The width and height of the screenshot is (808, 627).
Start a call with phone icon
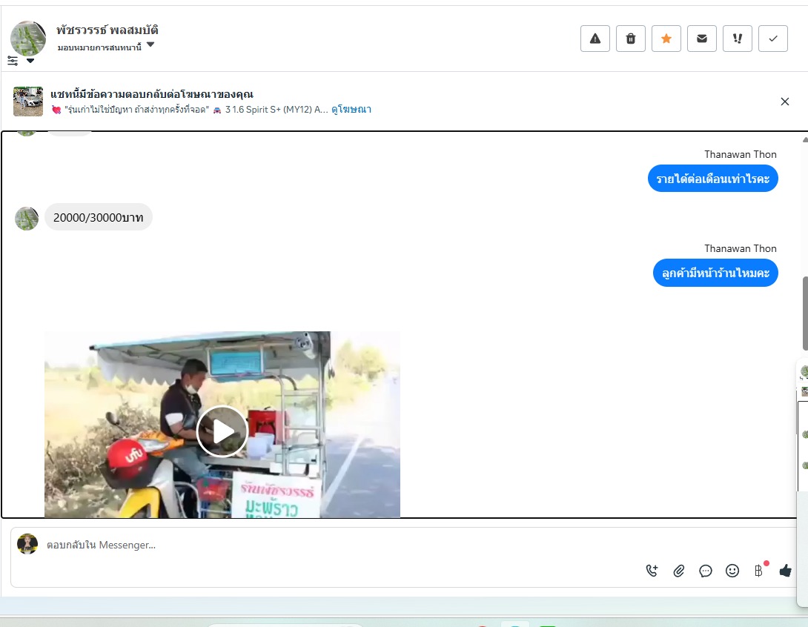click(x=652, y=571)
